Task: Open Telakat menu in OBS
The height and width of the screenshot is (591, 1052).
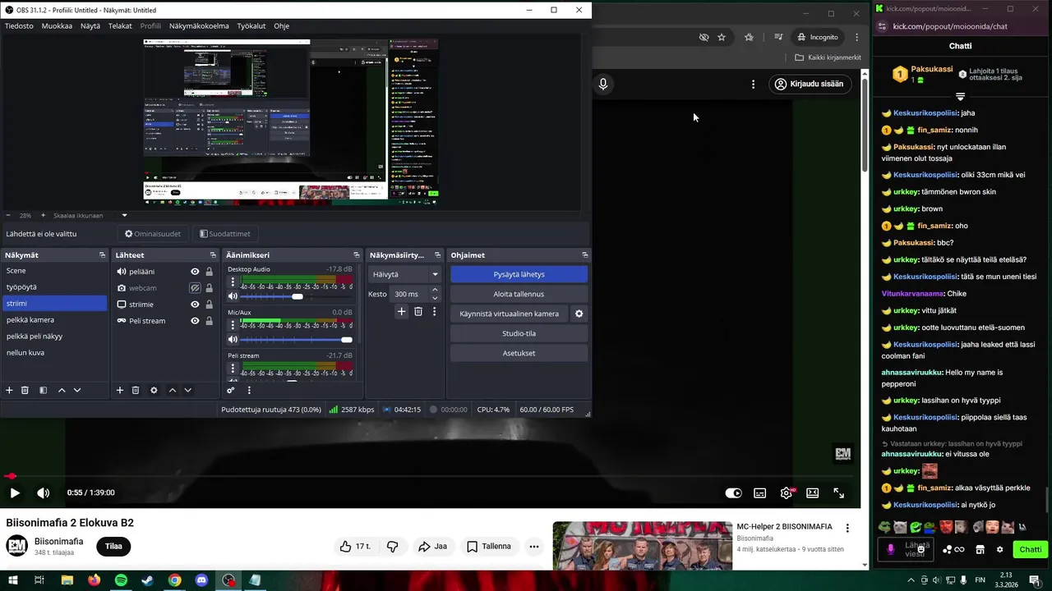Action: 120,26
